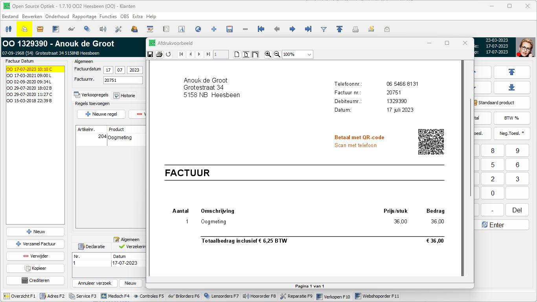Click the blue plus icon in main toolbar

[x=214, y=29]
